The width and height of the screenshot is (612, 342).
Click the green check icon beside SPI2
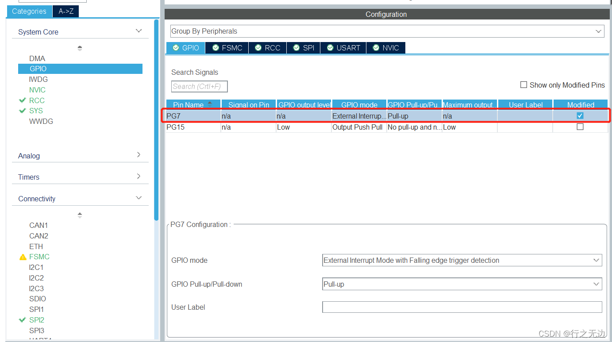(23, 320)
